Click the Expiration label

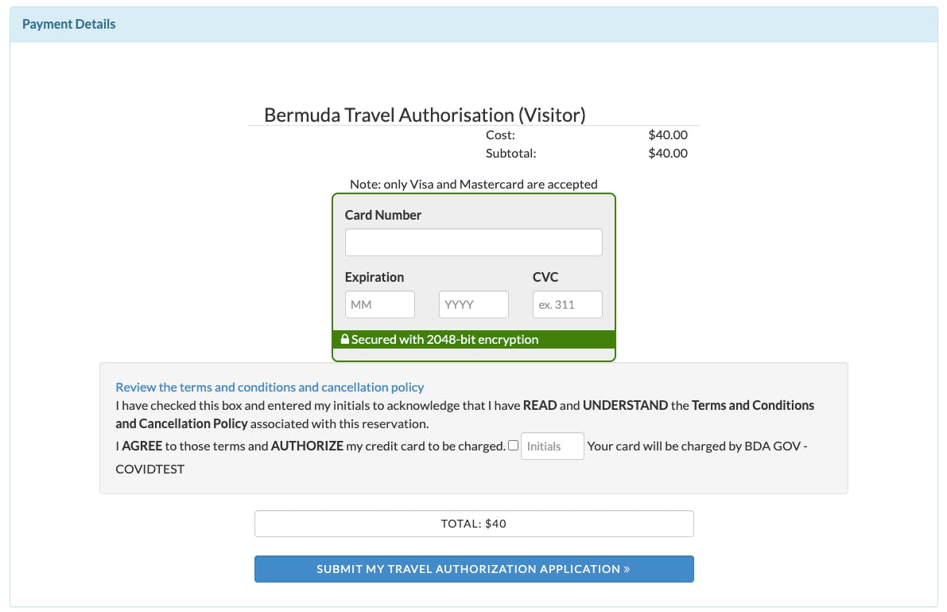pyautogui.click(x=374, y=277)
